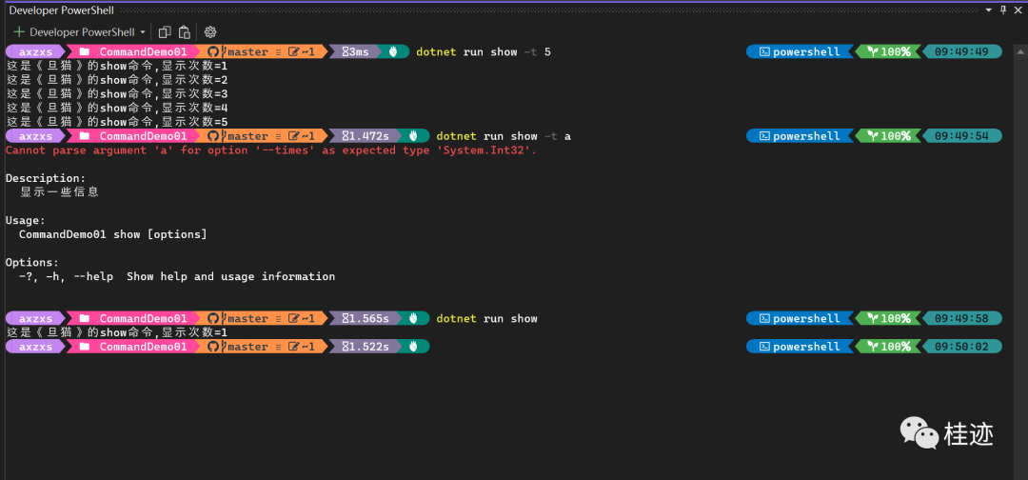
Task: Click the Developer PowerShell toolbar label
Action: point(82,32)
